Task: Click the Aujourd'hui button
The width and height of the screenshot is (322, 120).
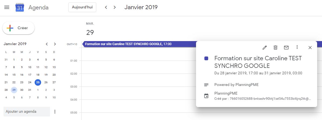Action: [82, 7]
